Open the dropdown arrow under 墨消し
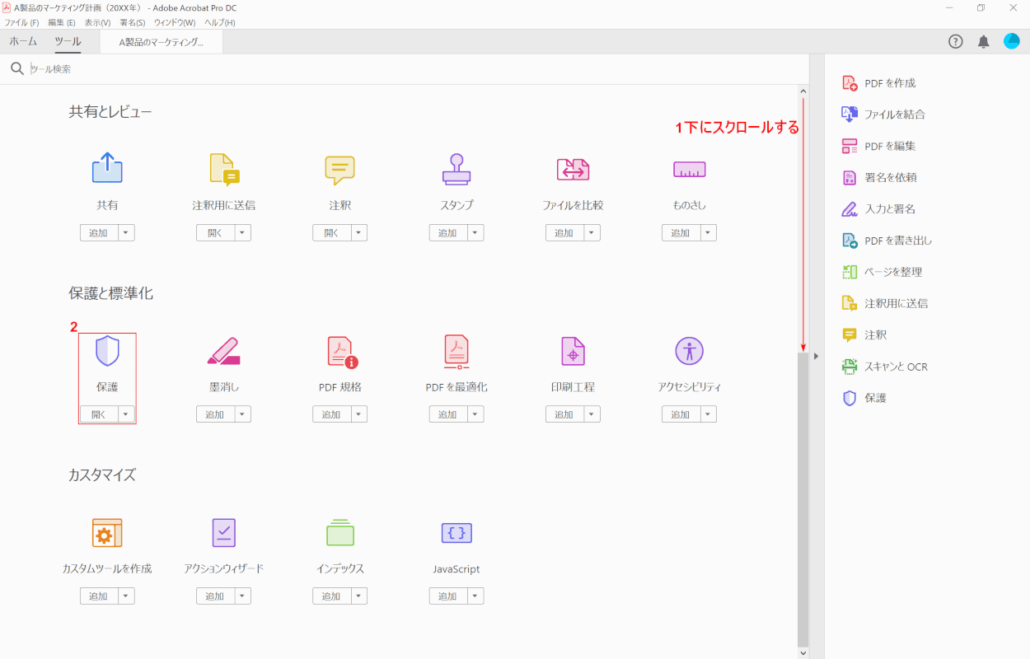 [x=242, y=414]
